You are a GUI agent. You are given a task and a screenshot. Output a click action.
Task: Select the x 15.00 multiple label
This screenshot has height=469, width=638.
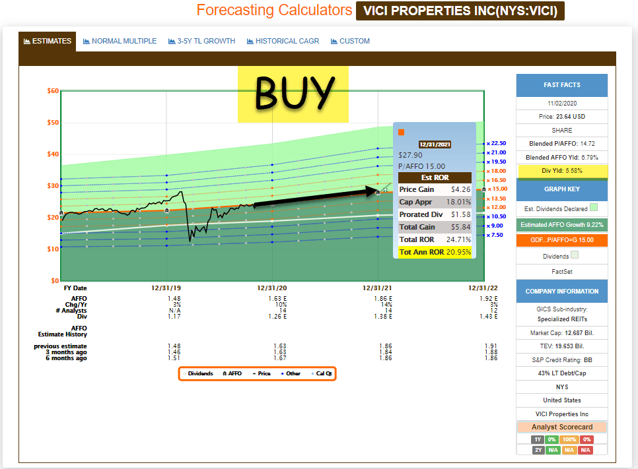[497, 189]
